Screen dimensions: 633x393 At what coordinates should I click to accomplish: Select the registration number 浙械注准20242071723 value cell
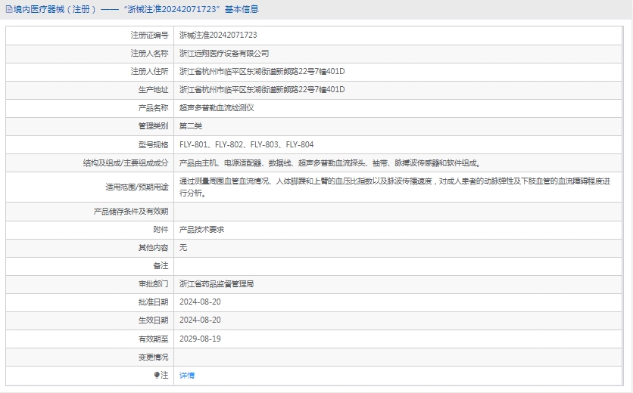[x=218, y=36]
